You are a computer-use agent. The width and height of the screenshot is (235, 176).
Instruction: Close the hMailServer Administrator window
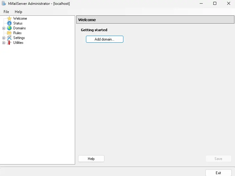[x=228, y=3]
